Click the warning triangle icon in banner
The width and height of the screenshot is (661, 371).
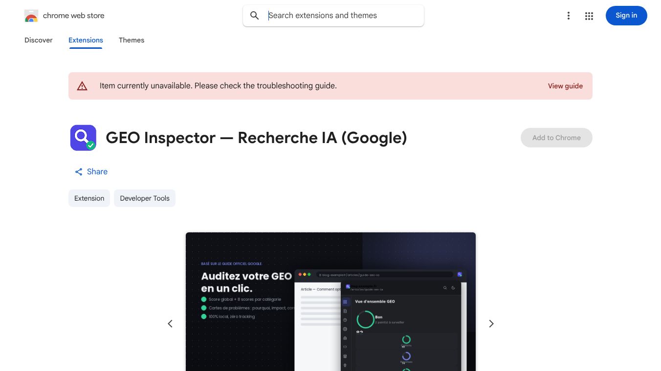pyautogui.click(x=82, y=86)
